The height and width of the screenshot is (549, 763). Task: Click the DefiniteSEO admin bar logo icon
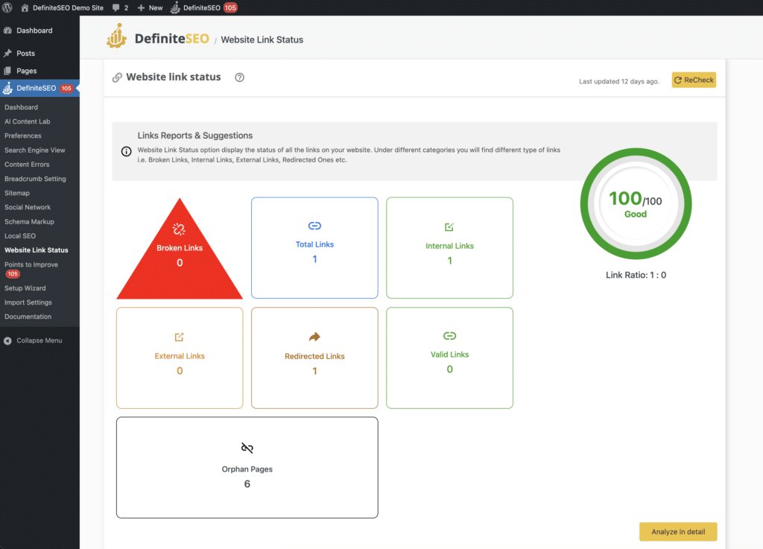point(175,7)
